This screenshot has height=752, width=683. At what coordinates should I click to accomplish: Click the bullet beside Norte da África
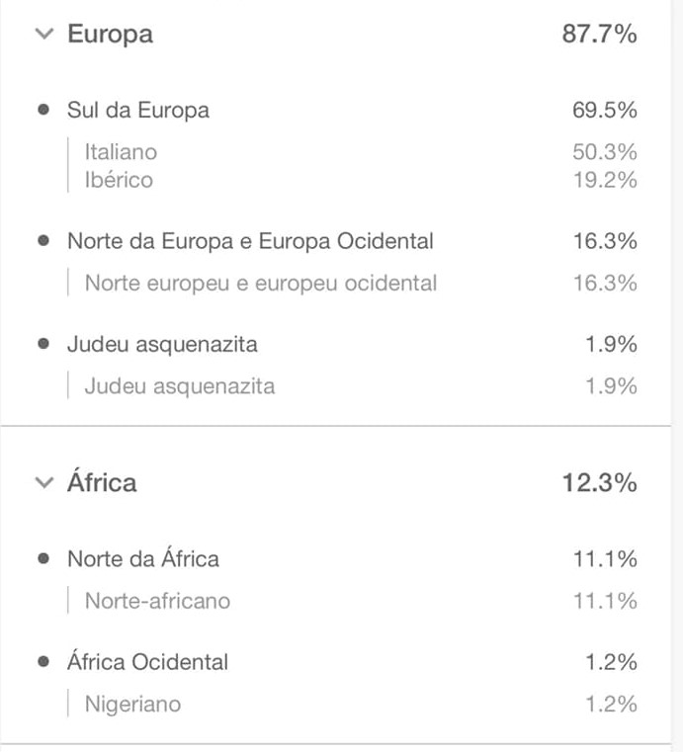pos(43,558)
